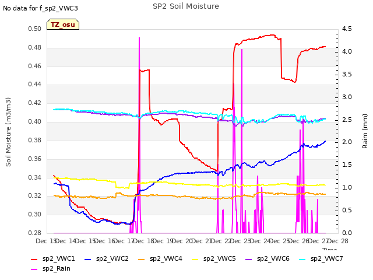Image resolution: width=373 pixels, height=280 pixels.
Task: Click the 0.50 left axis tick label
Action: [x=35, y=29]
